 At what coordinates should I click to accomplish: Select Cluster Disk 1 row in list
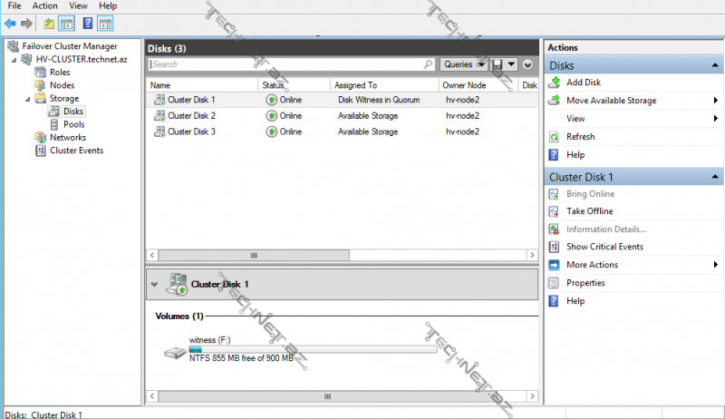(343, 100)
